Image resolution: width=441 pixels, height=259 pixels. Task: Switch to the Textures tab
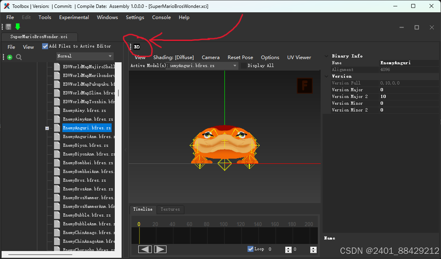coord(170,209)
